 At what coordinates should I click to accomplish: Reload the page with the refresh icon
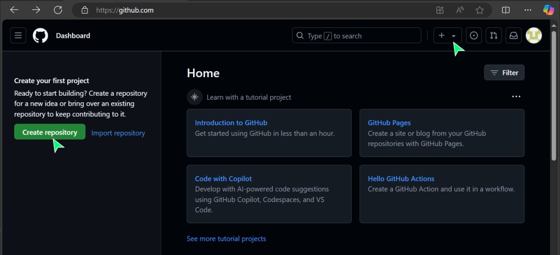(58, 10)
